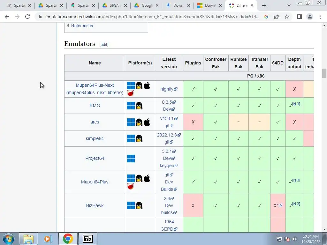
Task: Open the N 3 footnote in RMG row
Action: (x=296, y=104)
